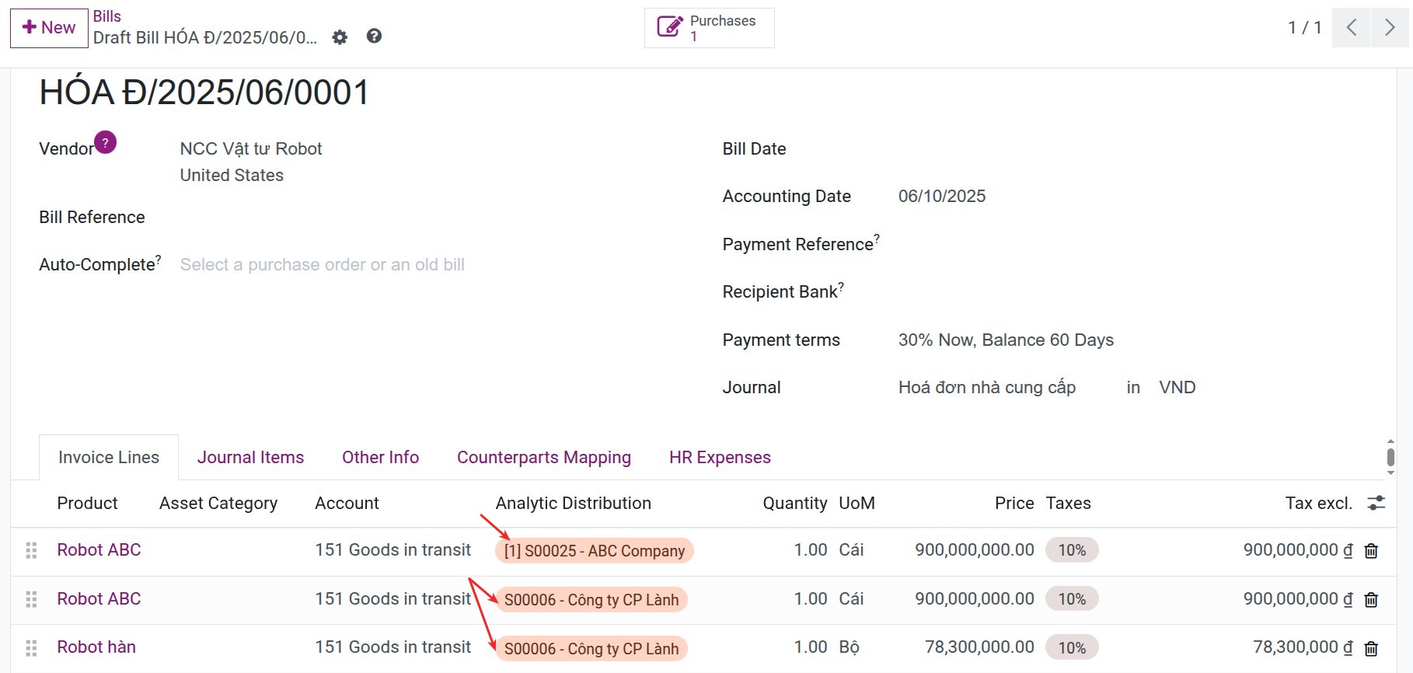Switch to Journal Items tab
The width and height of the screenshot is (1413, 673).
pyautogui.click(x=250, y=457)
